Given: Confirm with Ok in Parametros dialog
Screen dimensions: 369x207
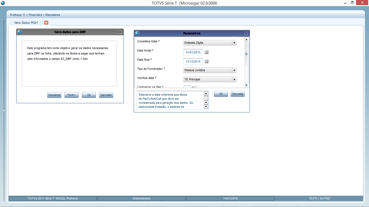Looking at the screenshot, I should [221, 94].
